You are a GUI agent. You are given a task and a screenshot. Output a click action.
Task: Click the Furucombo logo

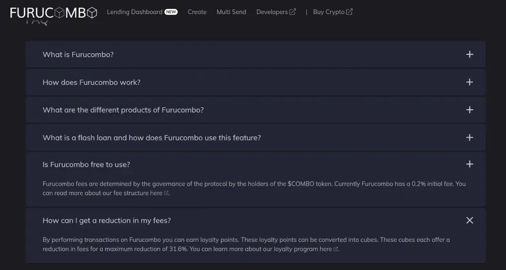[x=53, y=12]
